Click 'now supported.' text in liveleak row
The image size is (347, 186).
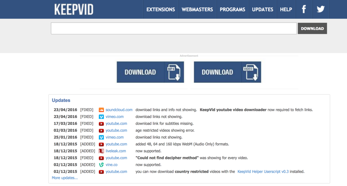[148, 151]
